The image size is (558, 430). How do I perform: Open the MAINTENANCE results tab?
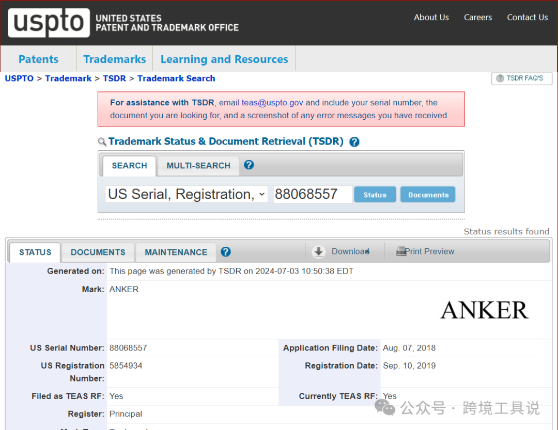(x=176, y=252)
